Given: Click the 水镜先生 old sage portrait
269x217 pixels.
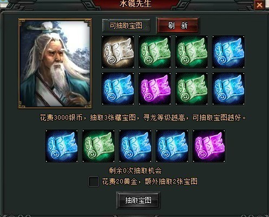Looking at the screenshot, I should pos(55,63).
